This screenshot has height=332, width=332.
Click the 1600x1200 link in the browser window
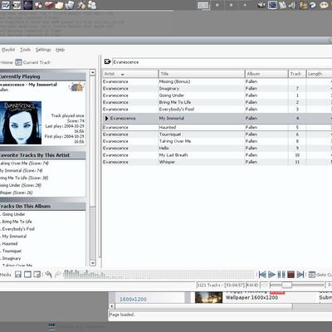(x=133, y=299)
